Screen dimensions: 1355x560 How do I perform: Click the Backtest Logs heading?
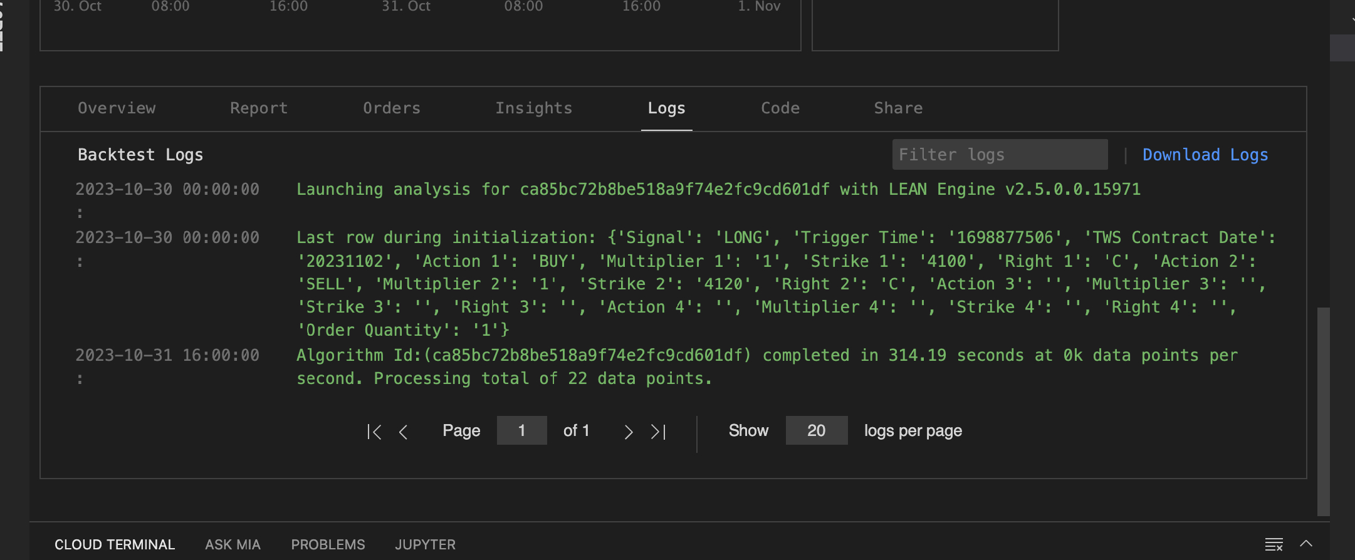(140, 155)
